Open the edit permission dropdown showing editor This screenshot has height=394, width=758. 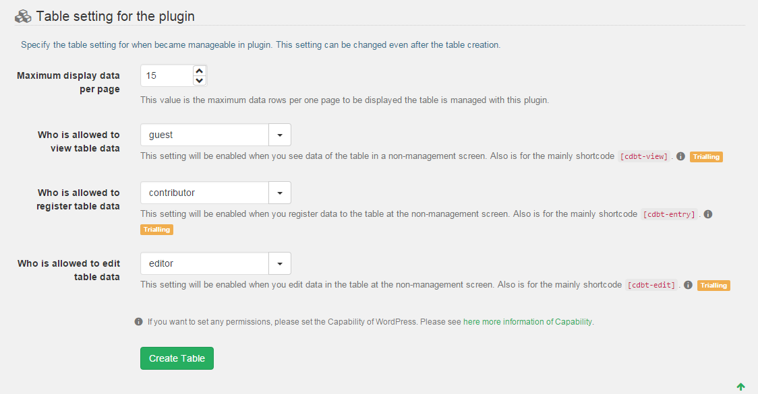point(280,263)
